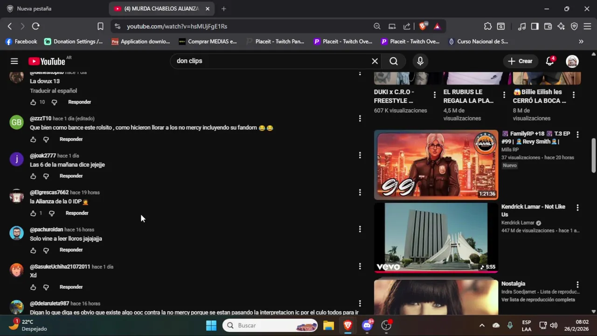Viewport: 597px width, 336px height.
Task: Open a new browser tab
Action: pyautogui.click(x=223, y=8)
